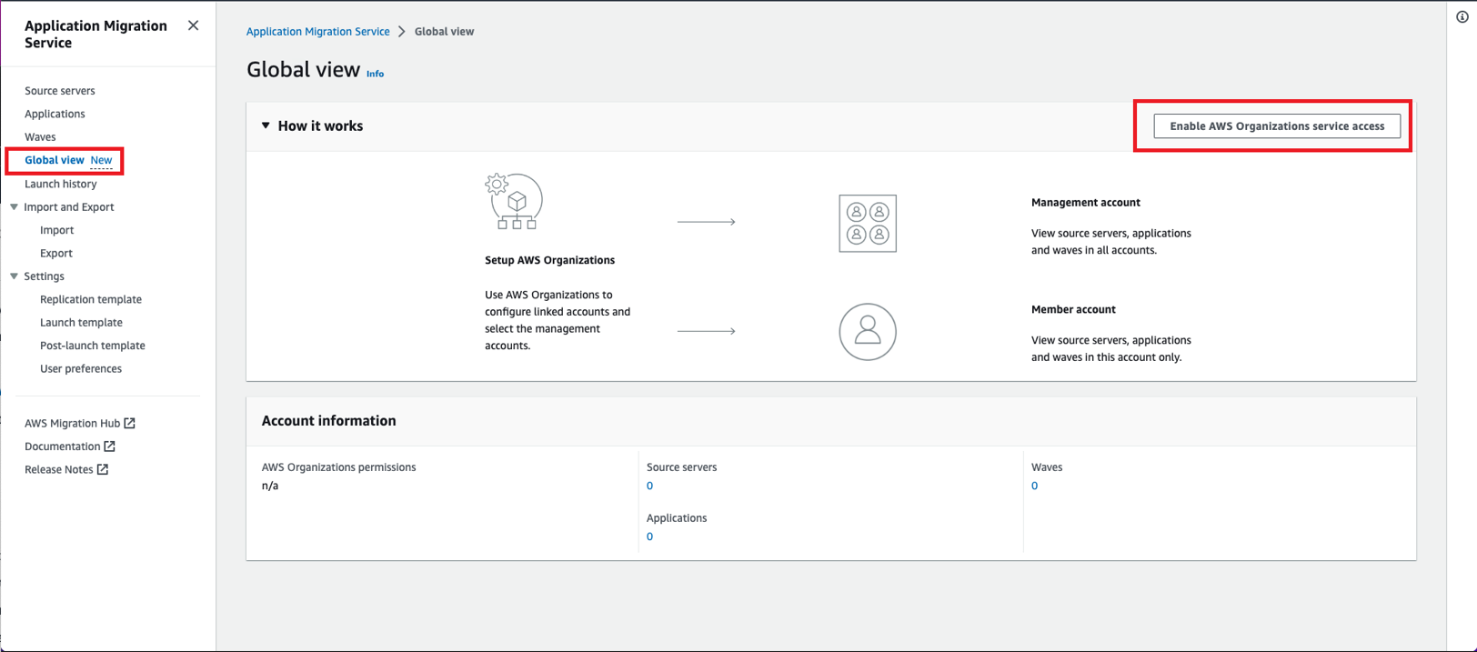Click the New badge beside Global view

[x=101, y=160]
